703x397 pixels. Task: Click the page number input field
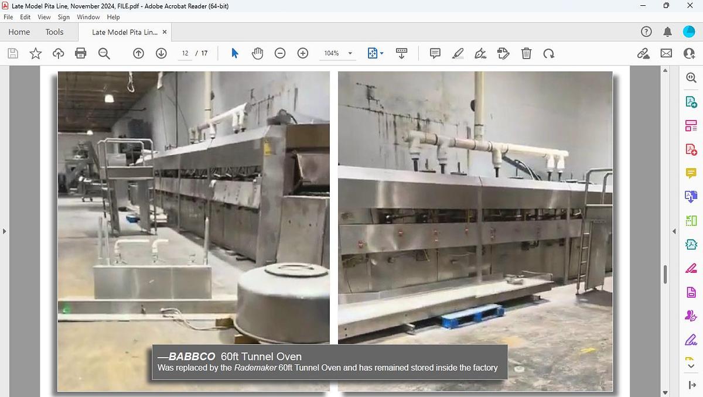click(185, 53)
